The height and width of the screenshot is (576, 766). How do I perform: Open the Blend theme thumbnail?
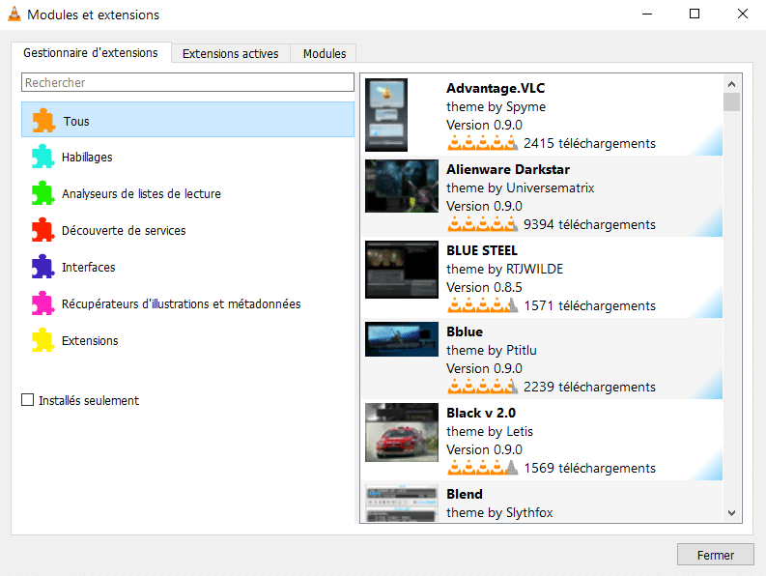(402, 503)
